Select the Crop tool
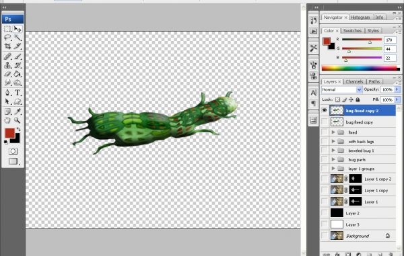The height and width of the screenshot is (256, 404). tap(7, 46)
